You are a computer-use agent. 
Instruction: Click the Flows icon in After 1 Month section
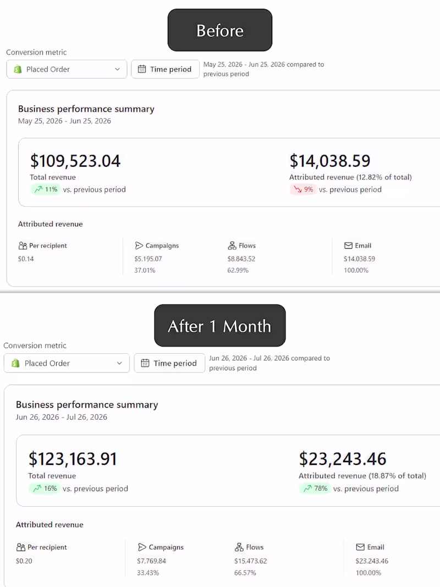point(239,547)
